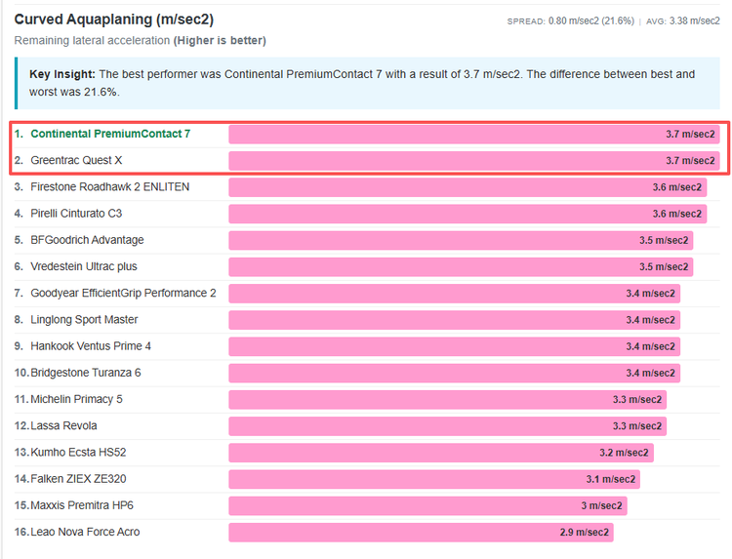Click Vredestein Ultrac plus result bar
Screen dimensions: 732x559
click(x=461, y=267)
